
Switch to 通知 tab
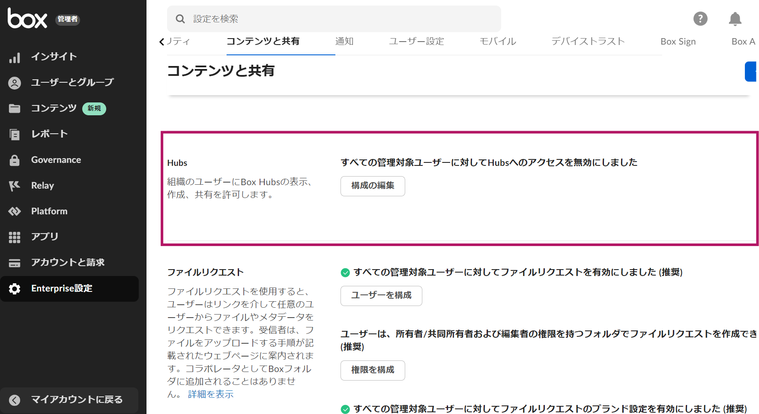click(x=344, y=41)
